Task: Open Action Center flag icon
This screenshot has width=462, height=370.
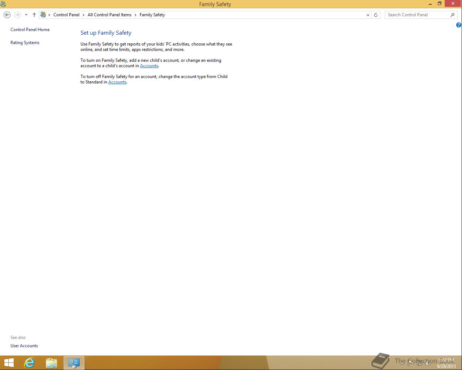Action: point(410,363)
